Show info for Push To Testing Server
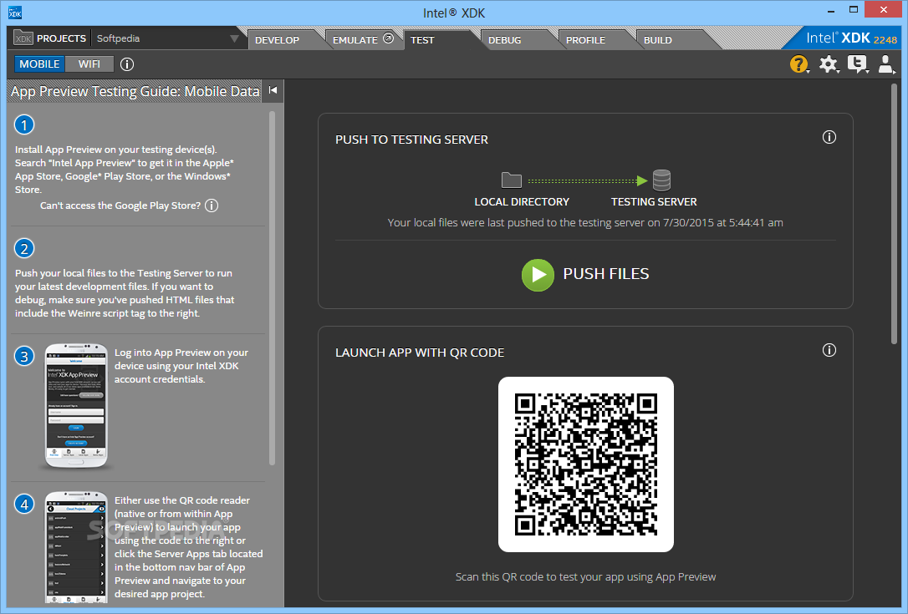Screen dimensions: 908x614 [829, 137]
